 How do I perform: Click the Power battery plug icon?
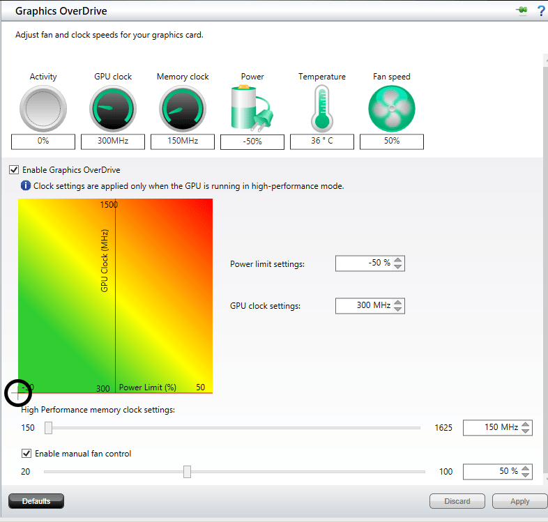(x=252, y=107)
